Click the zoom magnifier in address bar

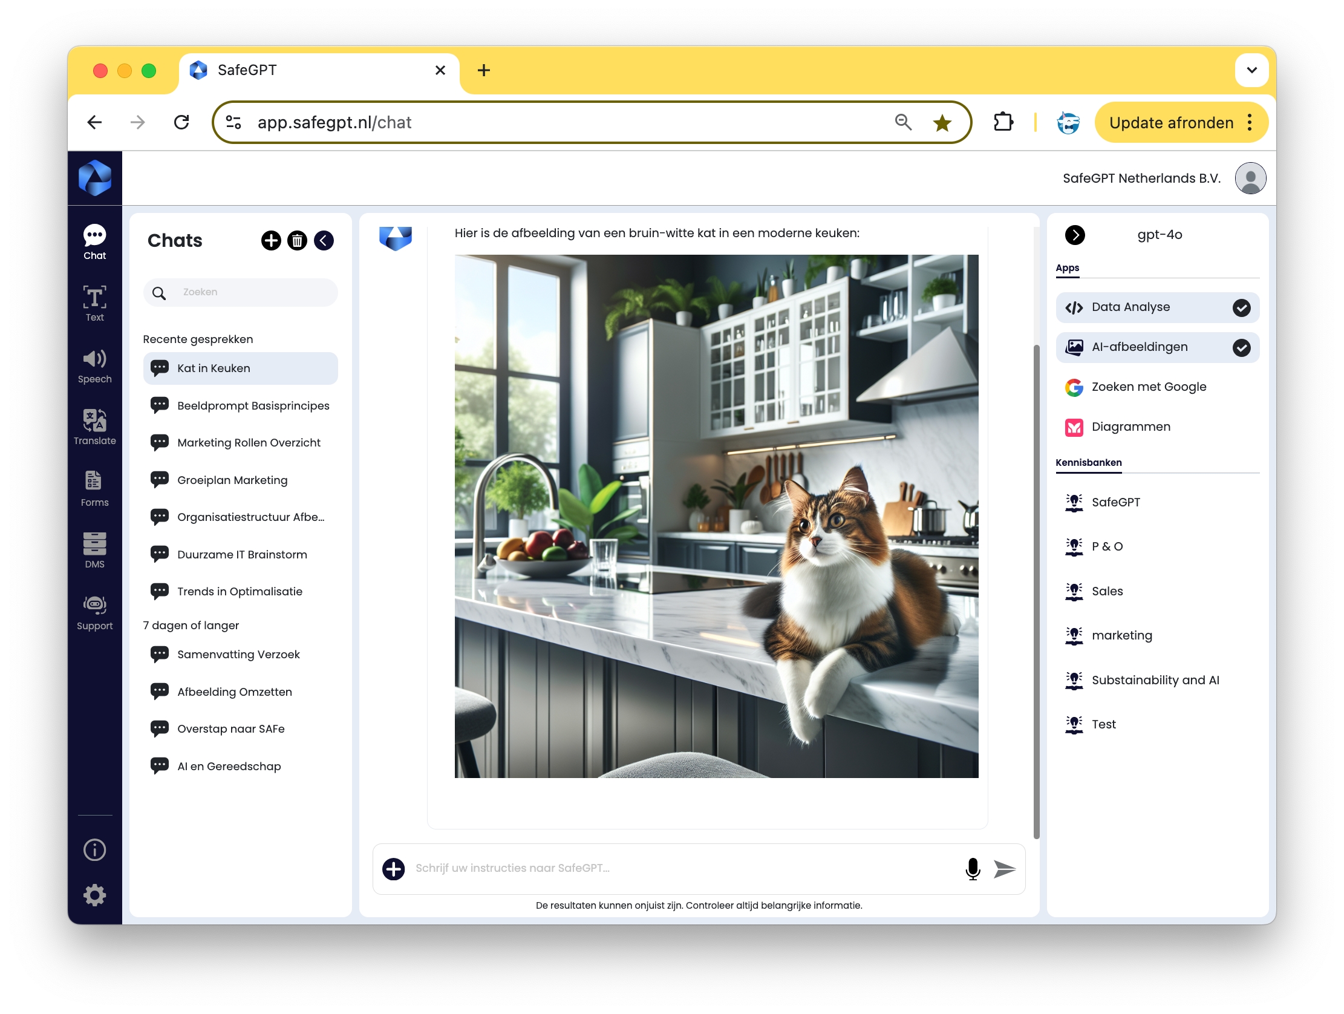(x=903, y=122)
